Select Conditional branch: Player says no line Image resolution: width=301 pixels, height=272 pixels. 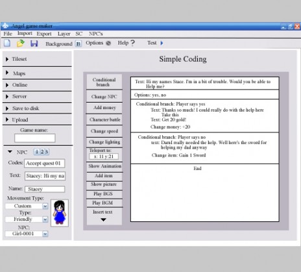pyautogui.click(x=172, y=137)
